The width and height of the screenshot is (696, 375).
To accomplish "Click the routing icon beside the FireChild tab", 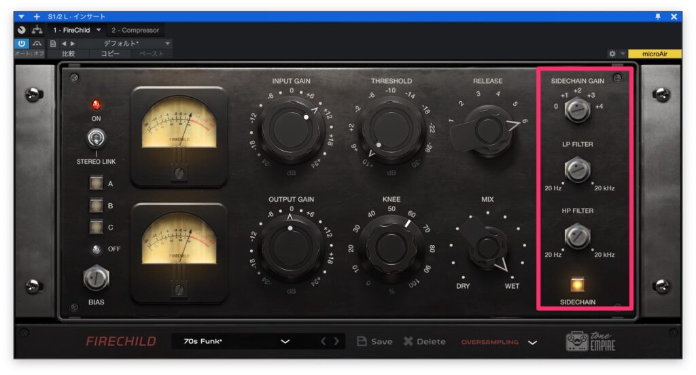I will [37, 30].
